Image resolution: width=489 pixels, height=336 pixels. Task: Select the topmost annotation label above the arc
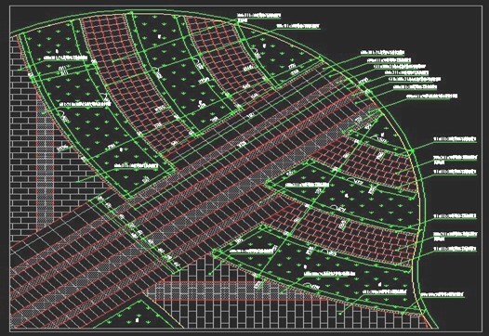pos(258,17)
